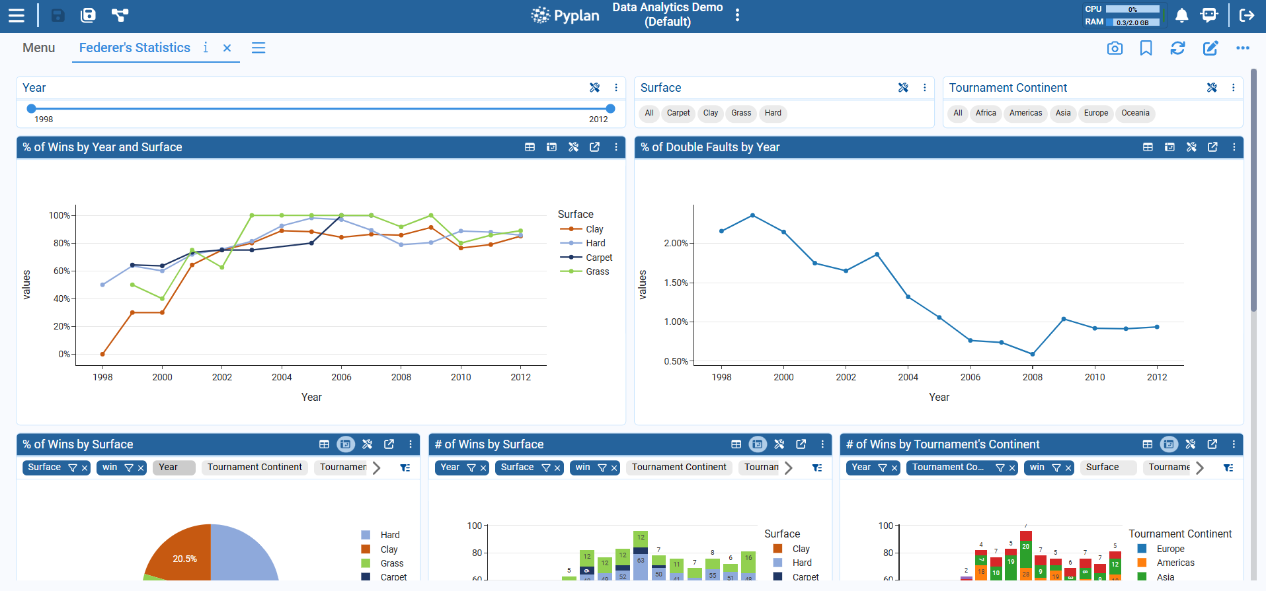Click the edit dashboard pencil icon
This screenshot has height=591, width=1266.
(1210, 48)
